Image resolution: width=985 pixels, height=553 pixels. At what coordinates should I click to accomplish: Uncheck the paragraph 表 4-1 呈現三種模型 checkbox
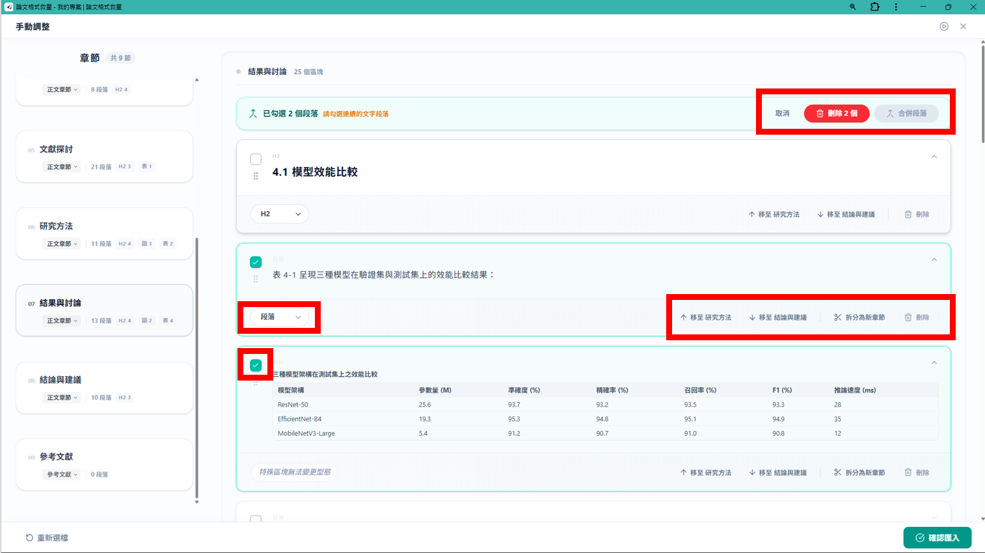[x=256, y=262]
